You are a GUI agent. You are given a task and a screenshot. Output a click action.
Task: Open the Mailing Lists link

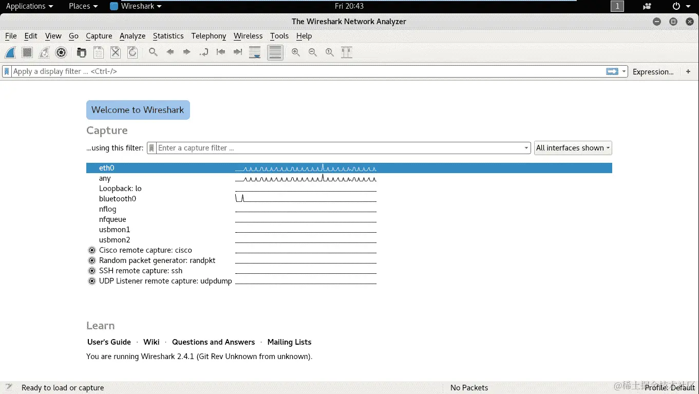(289, 342)
